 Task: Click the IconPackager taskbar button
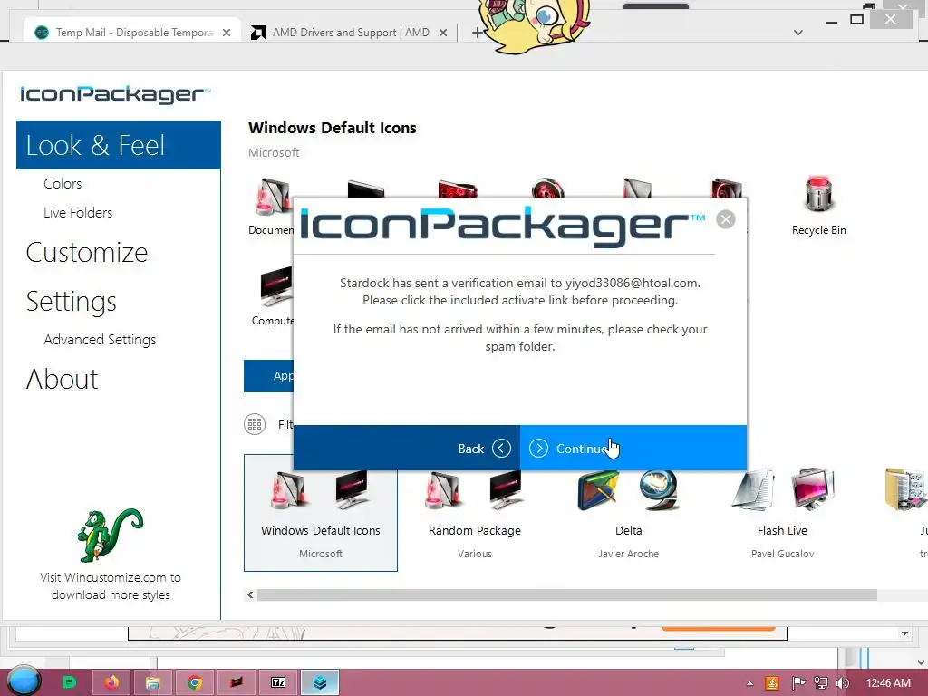pos(320,682)
